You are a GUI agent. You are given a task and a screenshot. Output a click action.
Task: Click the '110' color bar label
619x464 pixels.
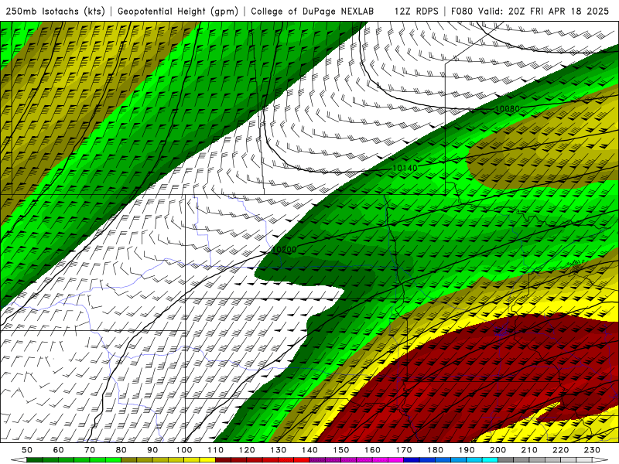[216, 450]
